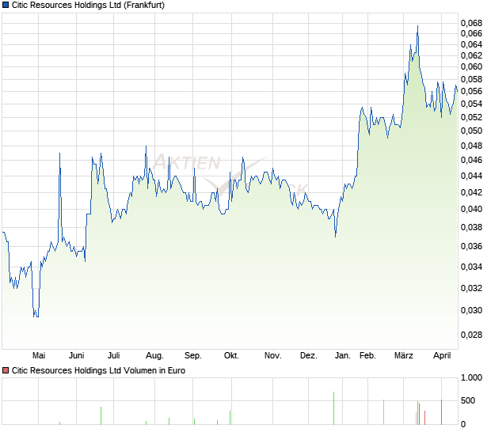The height and width of the screenshot is (432, 491).
Task: Click the 0,046 price axis value
Action: (x=471, y=160)
